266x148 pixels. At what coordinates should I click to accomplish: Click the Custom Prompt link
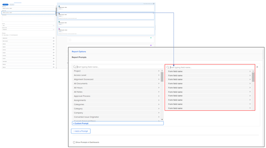[x=81, y=123]
